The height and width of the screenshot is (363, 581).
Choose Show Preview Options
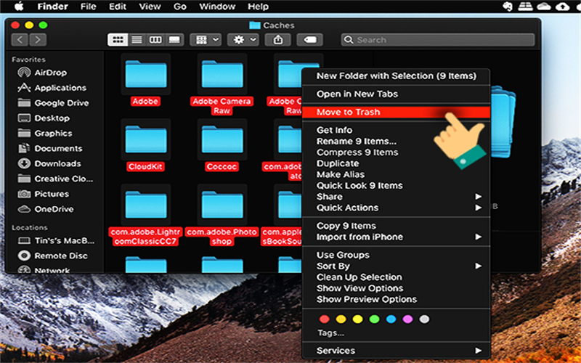tap(396, 300)
